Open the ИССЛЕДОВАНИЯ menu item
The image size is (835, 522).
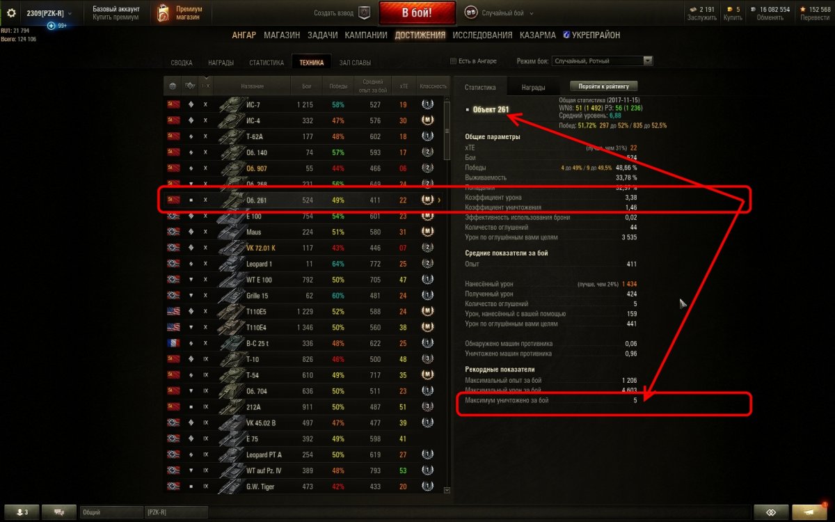482,35
